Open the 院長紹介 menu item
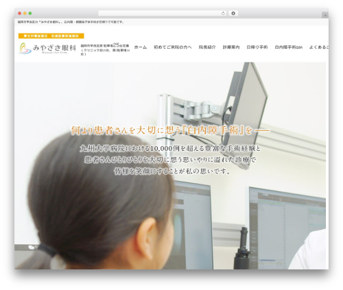Viewport: 343px width, 290px height. [207, 47]
